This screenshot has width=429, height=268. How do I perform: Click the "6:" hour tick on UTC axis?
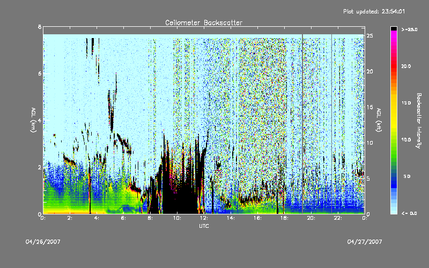coord(123,218)
